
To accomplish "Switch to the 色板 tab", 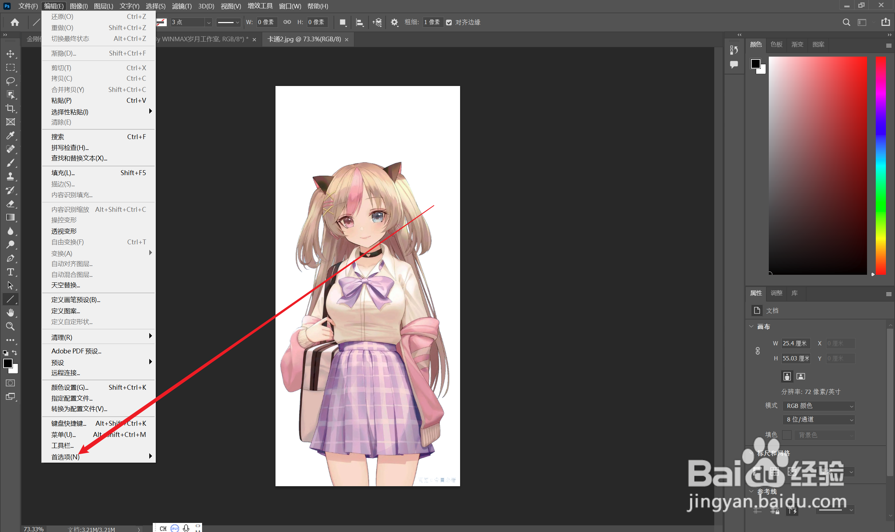I will (x=776, y=44).
